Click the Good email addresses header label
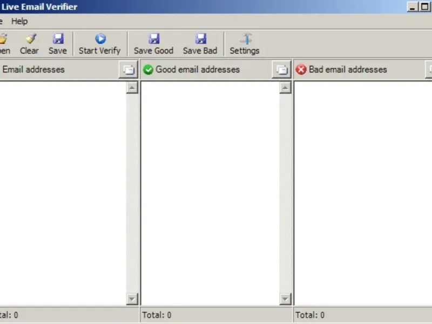The width and height of the screenshot is (432, 324). click(198, 70)
